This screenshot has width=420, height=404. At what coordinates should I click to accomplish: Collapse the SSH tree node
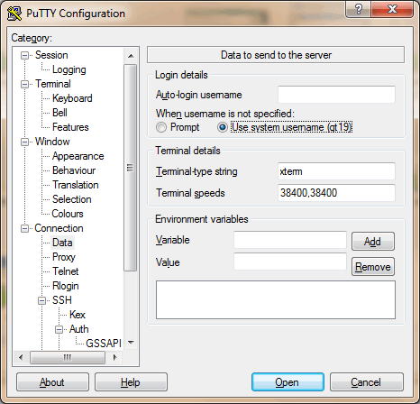(x=42, y=300)
